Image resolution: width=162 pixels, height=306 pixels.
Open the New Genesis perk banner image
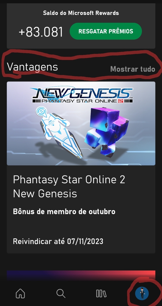81,123
